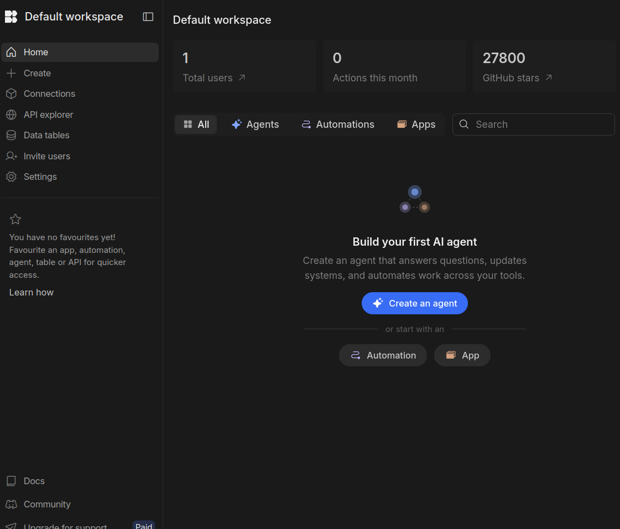Open Connections via its cube icon

point(11,94)
